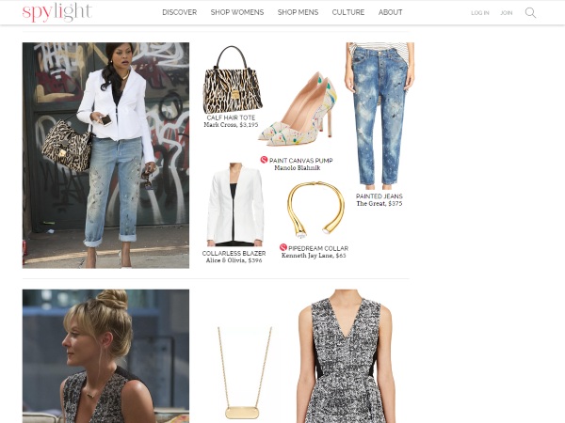Open the search magnifier icon

click(x=530, y=12)
